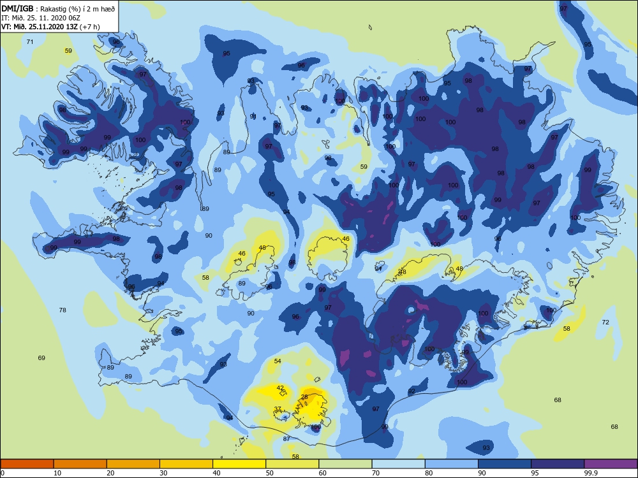Click the legend scale label 50
This screenshot has width=638, height=478.
coord(269,473)
